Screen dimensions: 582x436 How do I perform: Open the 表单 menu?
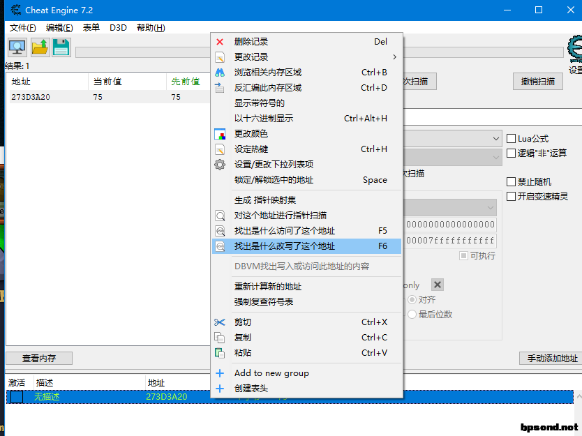point(91,28)
